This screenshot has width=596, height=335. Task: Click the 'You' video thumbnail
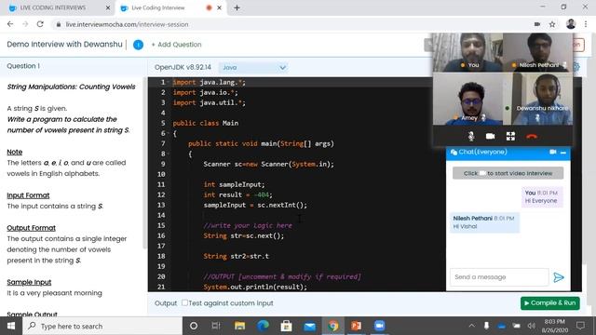point(467,52)
